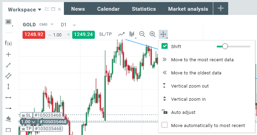Select the crosshair tool in sidebar
257x135 pixels.
[x=8, y=54]
